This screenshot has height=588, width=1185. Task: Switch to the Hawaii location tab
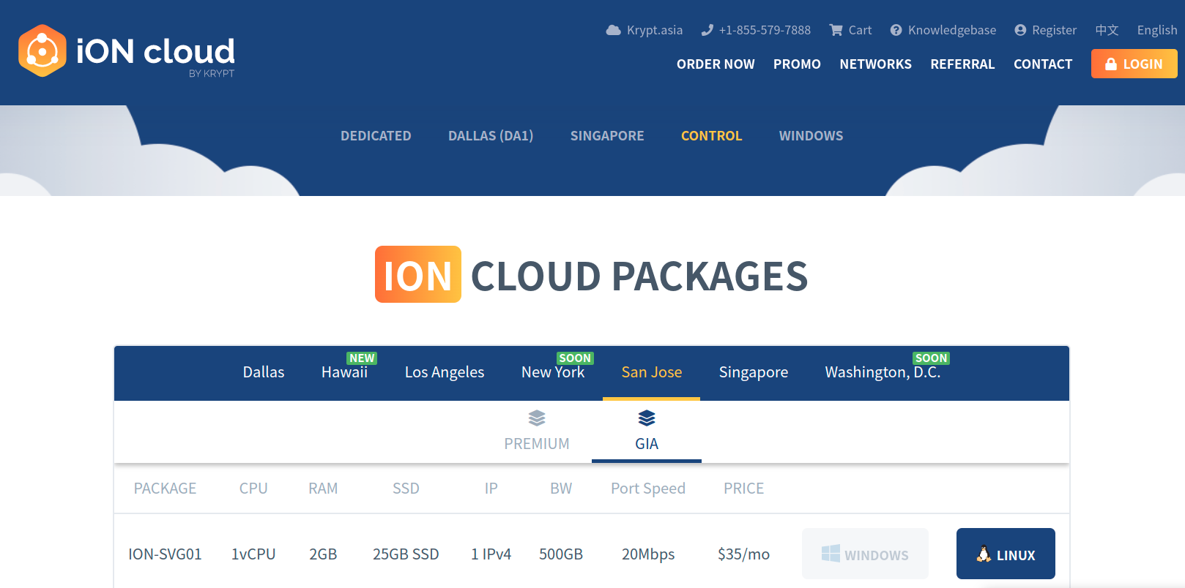click(x=344, y=372)
